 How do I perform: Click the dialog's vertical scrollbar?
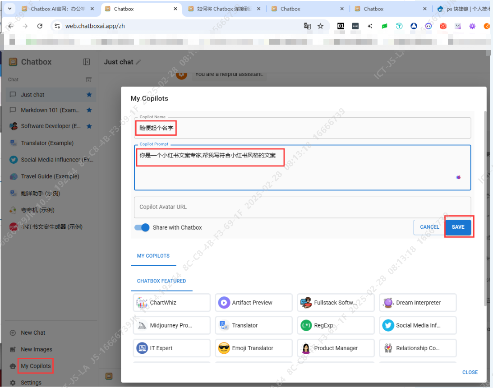(x=485, y=208)
